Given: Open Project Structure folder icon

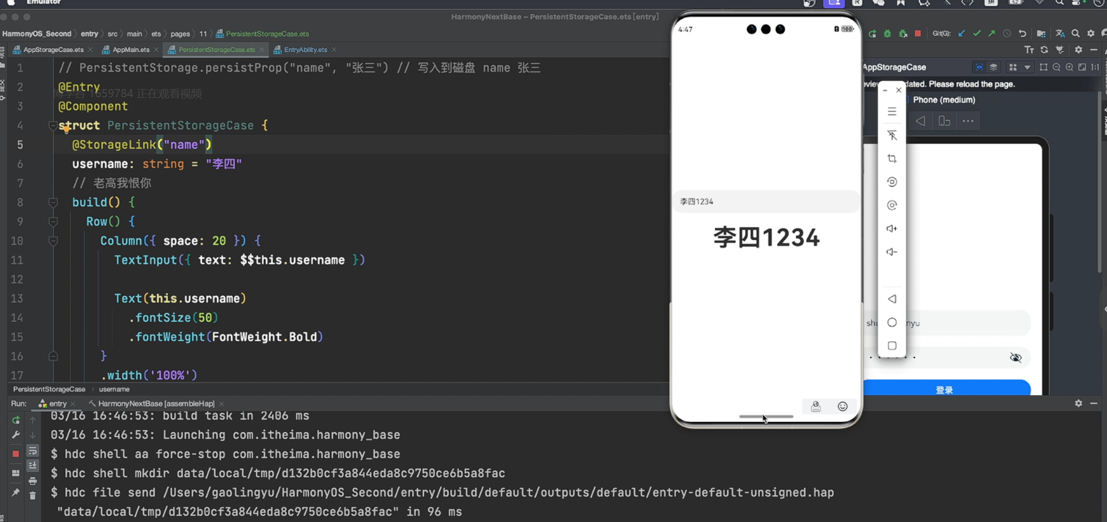Looking at the screenshot, I should pyautogui.click(x=1041, y=34).
